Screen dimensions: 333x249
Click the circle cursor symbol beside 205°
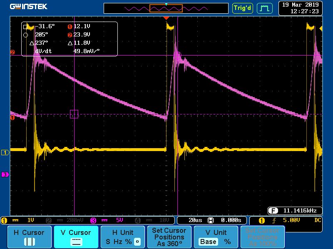pos(25,35)
